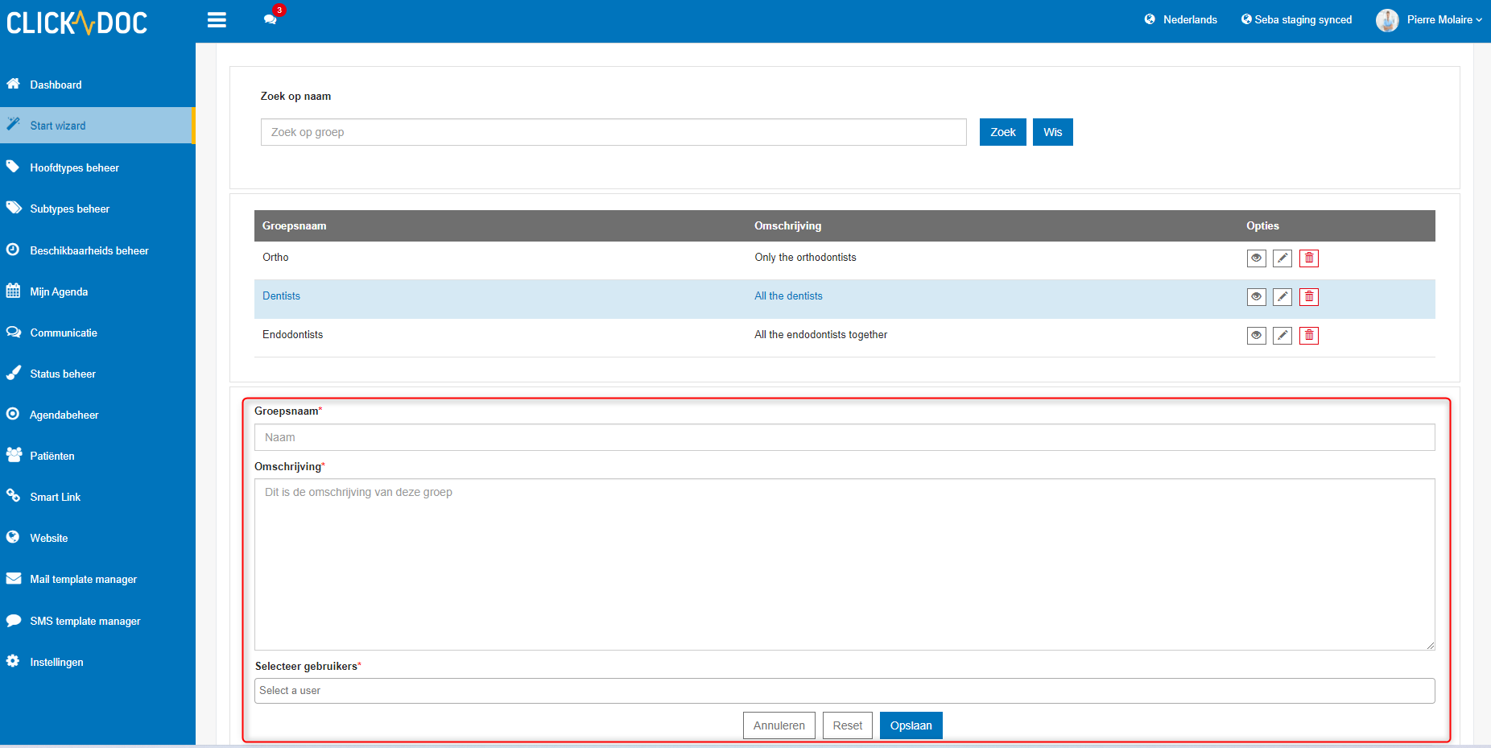Image resolution: width=1491 pixels, height=748 pixels.
Task: Delete the Dentists group with trash icon
Action: tap(1309, 297)
